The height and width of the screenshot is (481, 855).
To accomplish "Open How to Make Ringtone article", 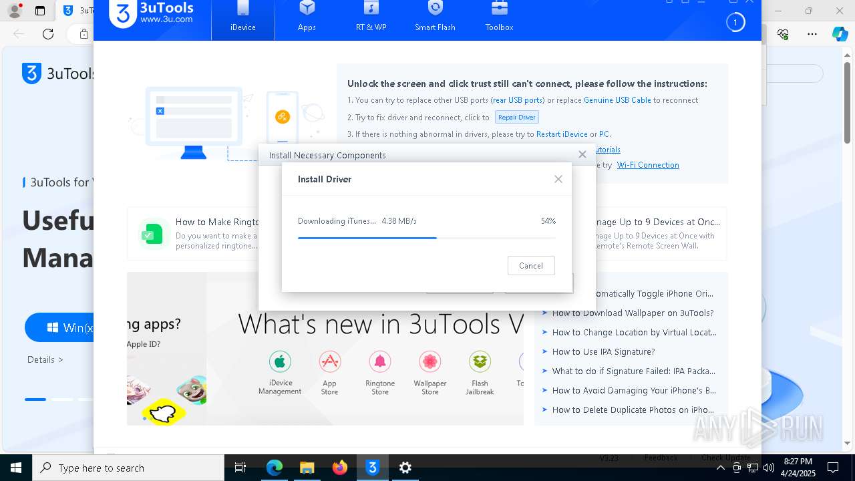I will pos(217,222).
